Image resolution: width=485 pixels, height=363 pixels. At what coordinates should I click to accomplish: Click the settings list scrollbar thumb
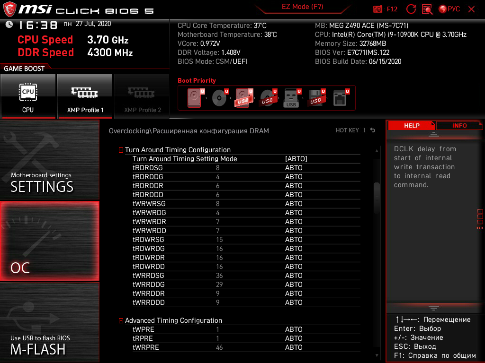point(377,198)
